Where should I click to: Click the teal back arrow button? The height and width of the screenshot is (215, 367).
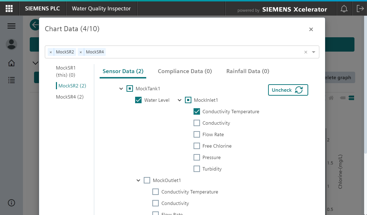click(34, 25)
